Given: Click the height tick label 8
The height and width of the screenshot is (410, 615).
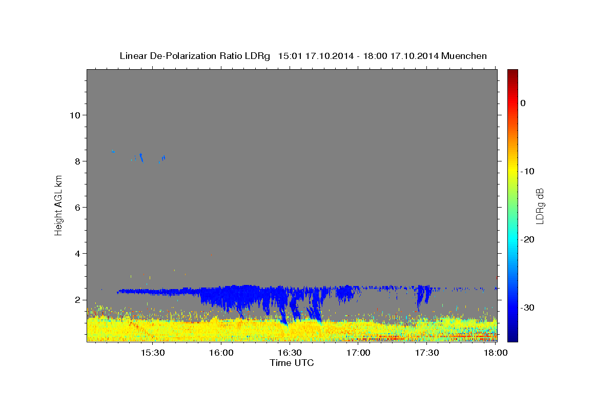Looking at the screenshot, I should pos(78,161).
